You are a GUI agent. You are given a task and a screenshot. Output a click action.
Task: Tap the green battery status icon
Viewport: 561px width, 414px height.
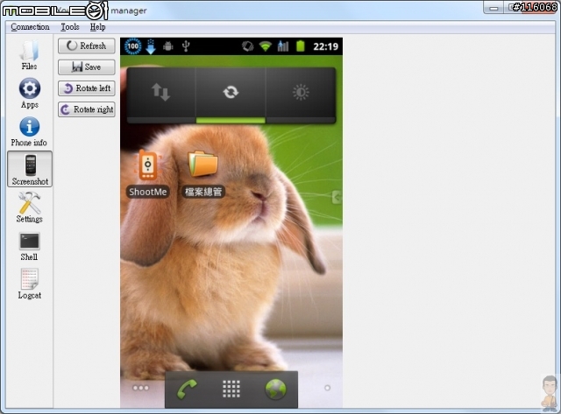(x=300, y=46)
